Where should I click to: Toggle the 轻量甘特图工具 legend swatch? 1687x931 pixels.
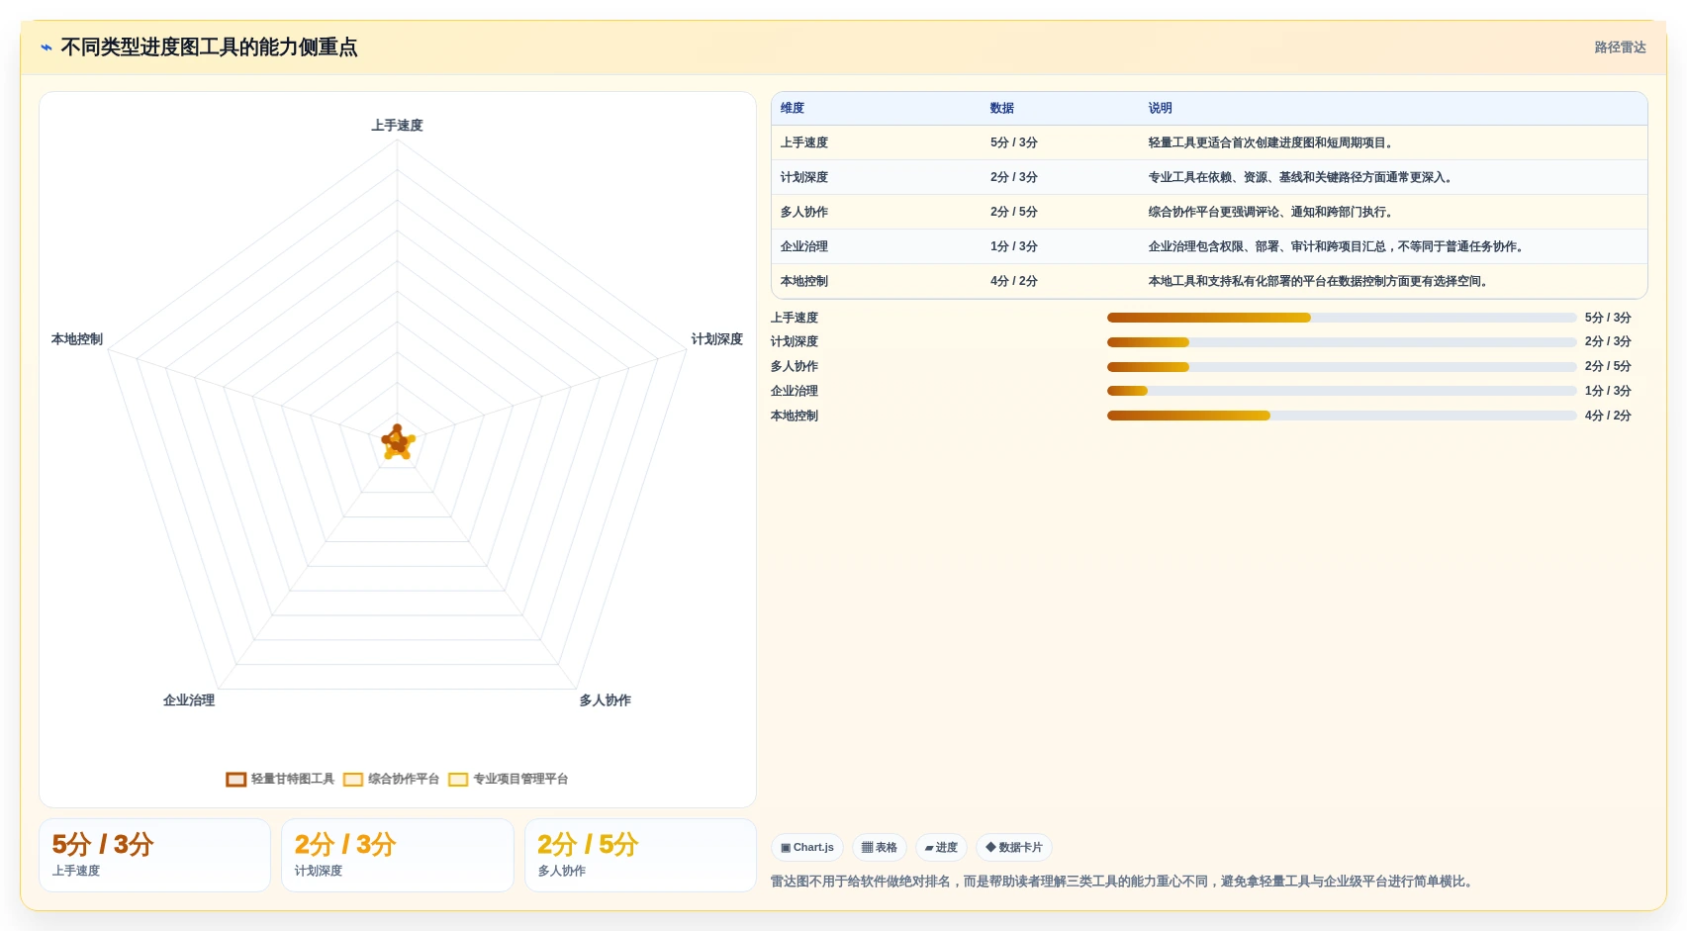tap(235, 780)
